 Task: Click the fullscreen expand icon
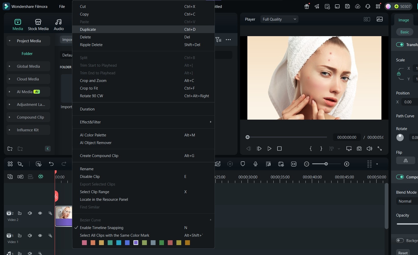point(380,148)
